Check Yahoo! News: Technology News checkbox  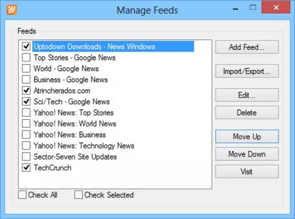click(x=26, y=145)
